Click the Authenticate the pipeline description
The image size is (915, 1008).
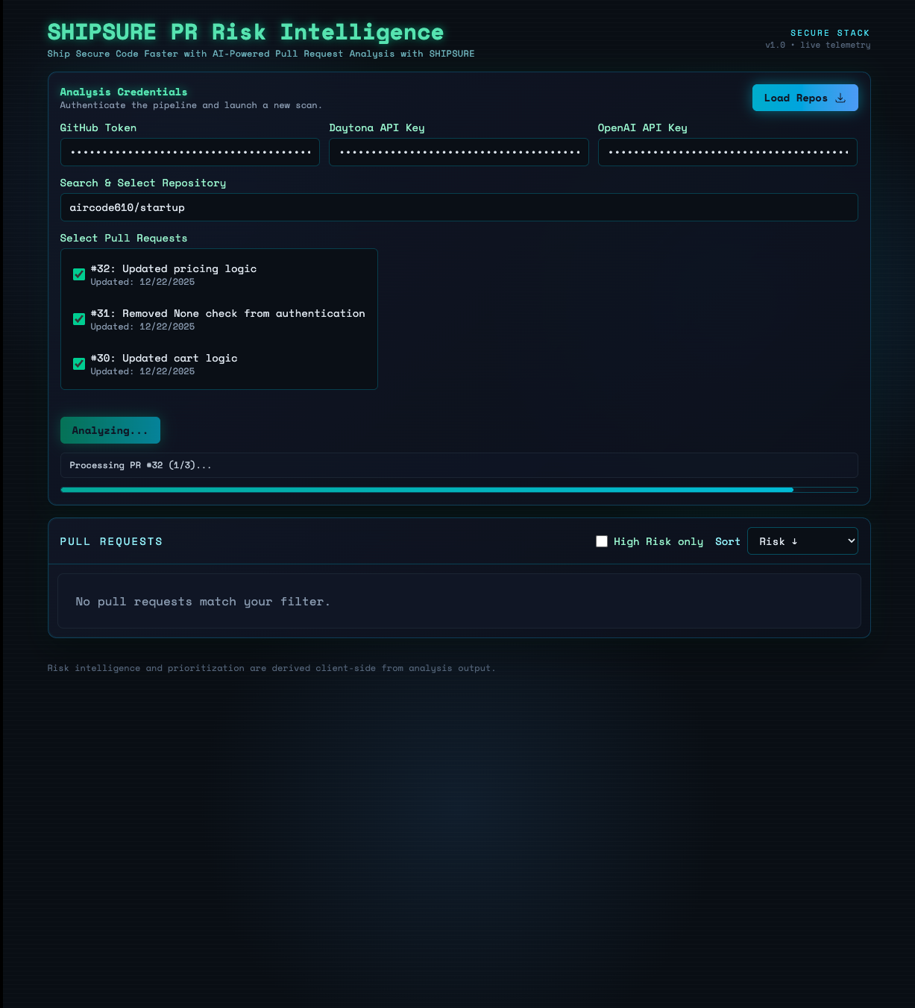coord(191,105)
